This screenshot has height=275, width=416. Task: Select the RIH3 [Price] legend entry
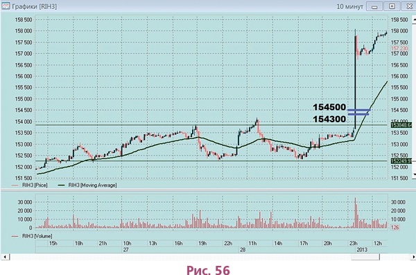(30, 185)
